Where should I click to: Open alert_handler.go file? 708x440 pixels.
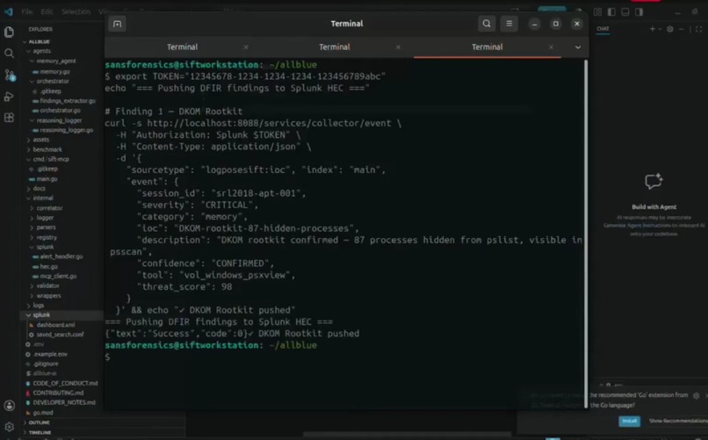(x=61, y=256)
